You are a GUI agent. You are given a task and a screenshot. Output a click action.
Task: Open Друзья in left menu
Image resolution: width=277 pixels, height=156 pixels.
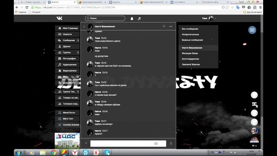point(68,46)
